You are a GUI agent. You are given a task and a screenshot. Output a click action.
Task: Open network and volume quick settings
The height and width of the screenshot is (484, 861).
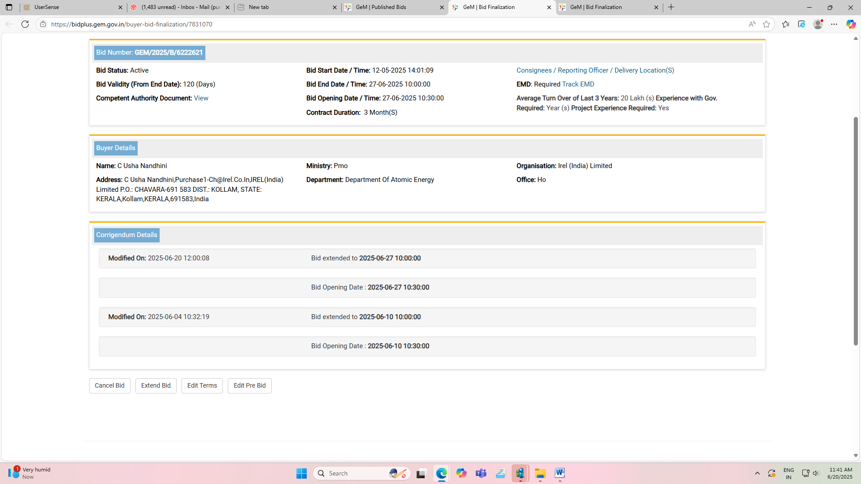pyautogui.click(x=811, y=473)
